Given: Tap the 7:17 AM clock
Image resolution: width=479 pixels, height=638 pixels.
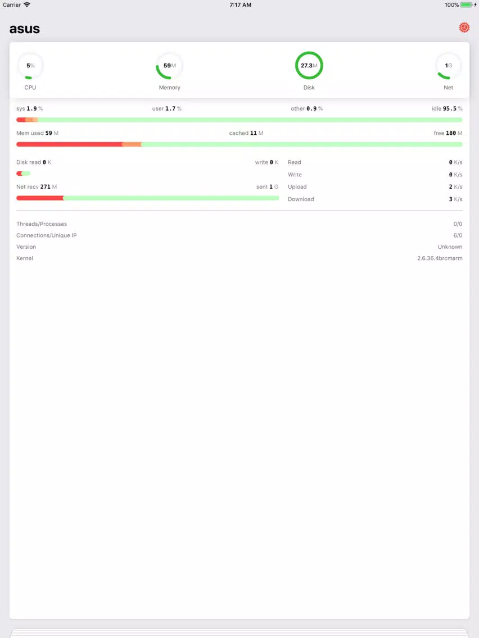Looking at the screenshot, I should (x=240, y=5).
